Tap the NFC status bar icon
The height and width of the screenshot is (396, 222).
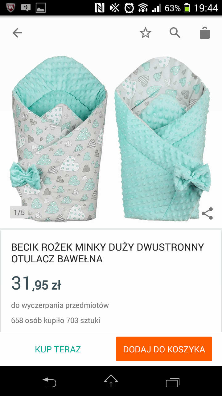coord(99,8)
